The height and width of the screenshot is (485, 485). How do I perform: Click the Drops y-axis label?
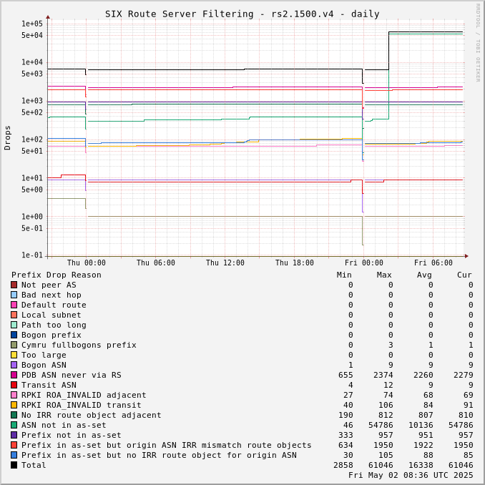[7, 138]
